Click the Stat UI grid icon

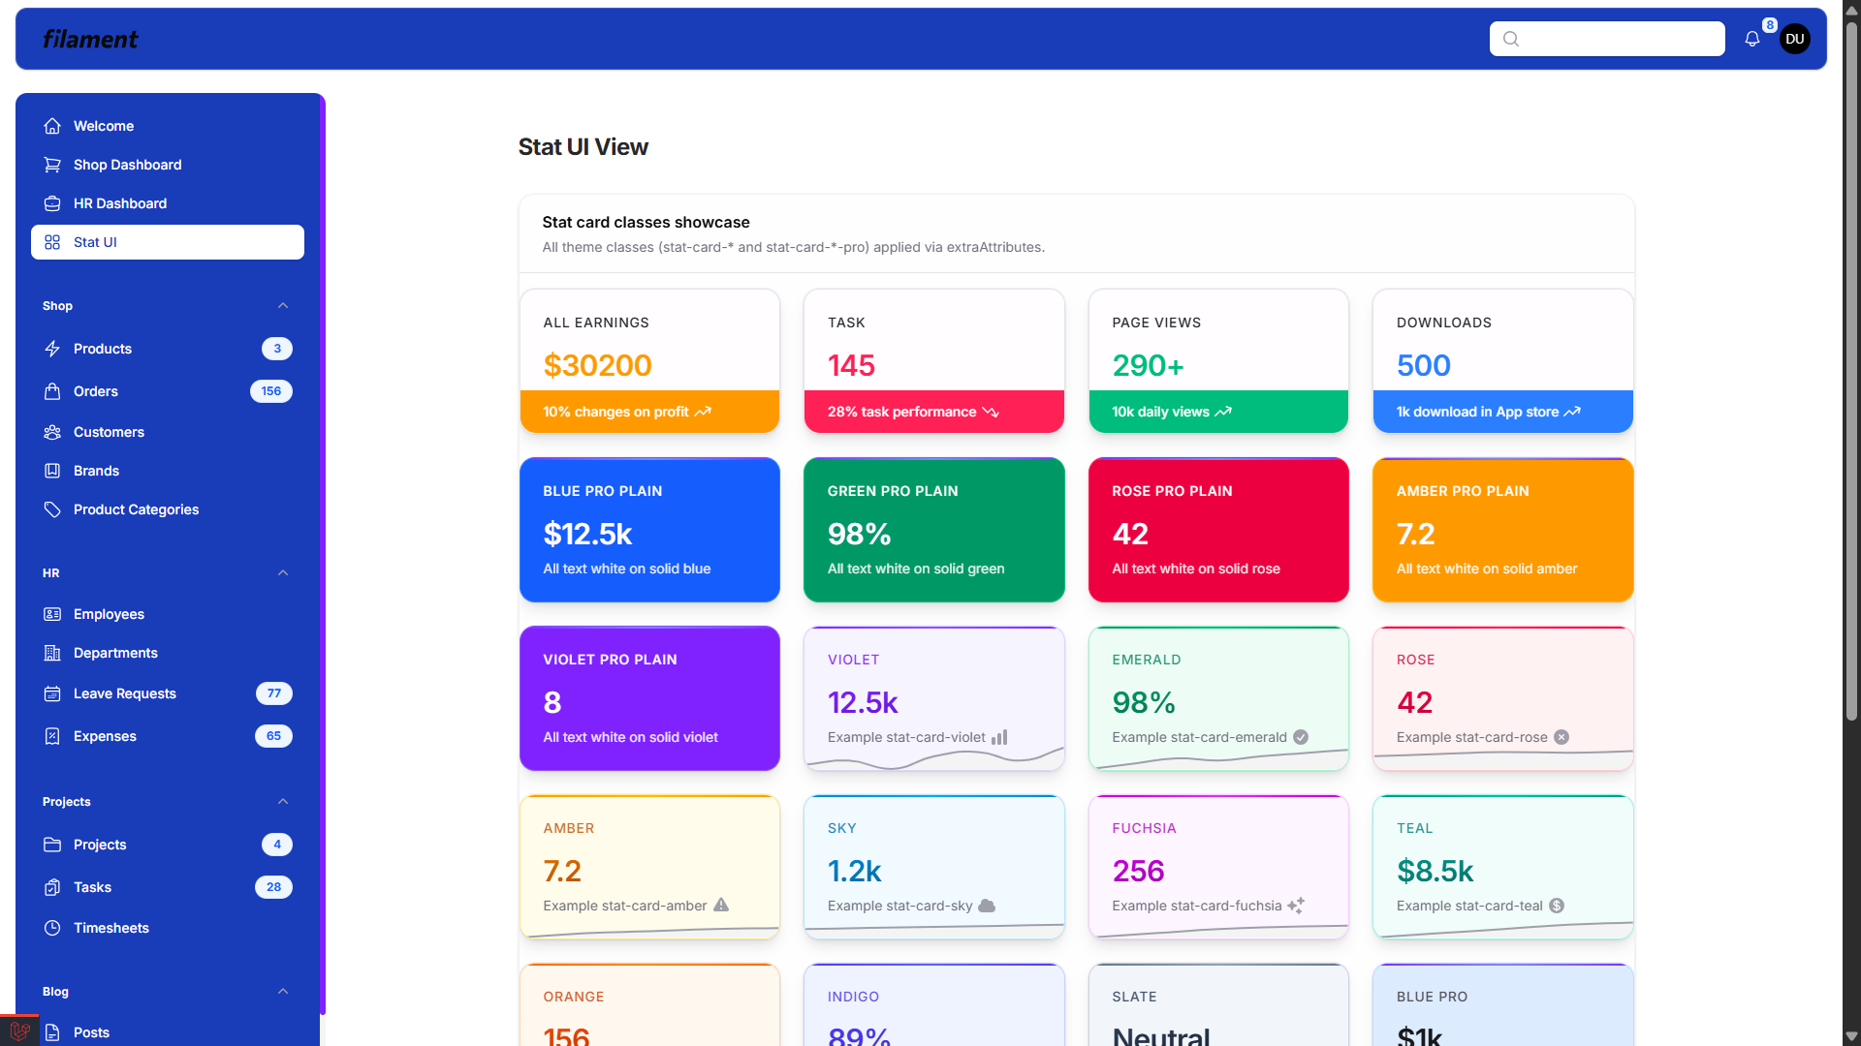[x=52, y=242]
